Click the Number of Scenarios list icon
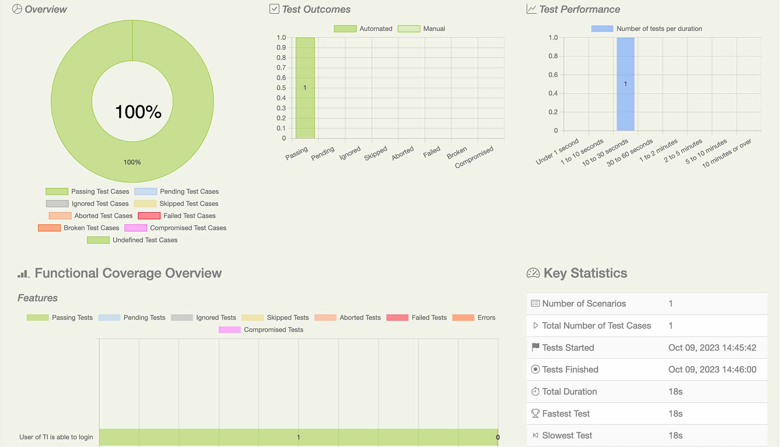This screenshot has height=447, width=780. click(x=535, y=303)
